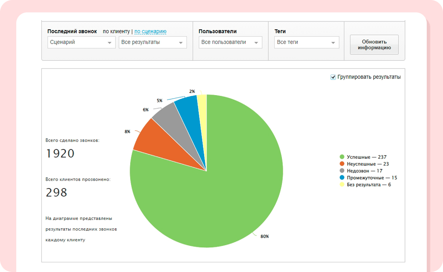Click the Всего клиентов прозвонено label
This screenshot has width=443, height=272.
coord(78,180)
